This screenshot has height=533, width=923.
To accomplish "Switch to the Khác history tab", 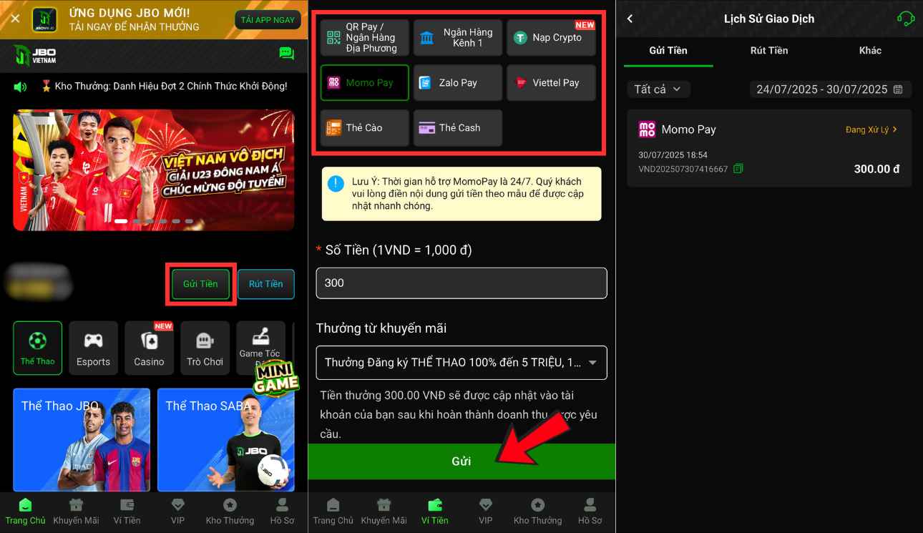I will pyautogui.click(x=870, y=51).
